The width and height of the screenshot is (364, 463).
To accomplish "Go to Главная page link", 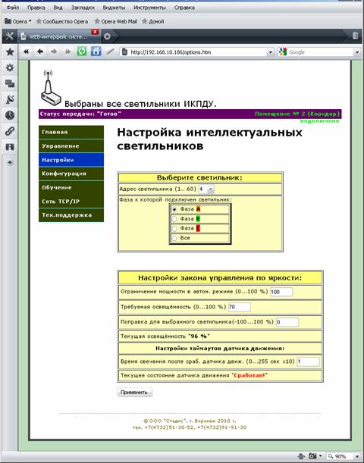I will coord(71,132).
